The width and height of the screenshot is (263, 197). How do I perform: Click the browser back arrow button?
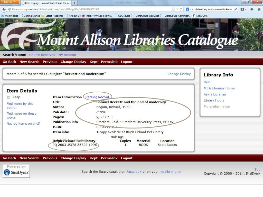[4, 9]
